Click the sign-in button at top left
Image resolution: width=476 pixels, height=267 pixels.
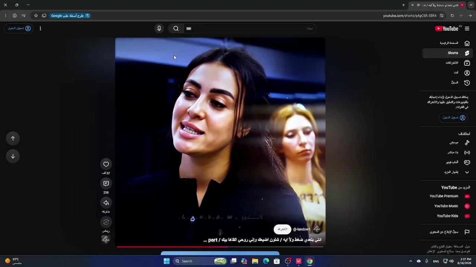coord(19,28)
